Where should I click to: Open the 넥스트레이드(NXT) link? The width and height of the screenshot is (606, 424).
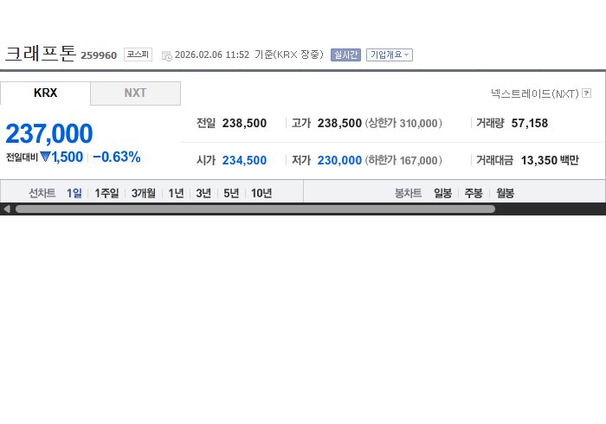click(x=535, y=93)
